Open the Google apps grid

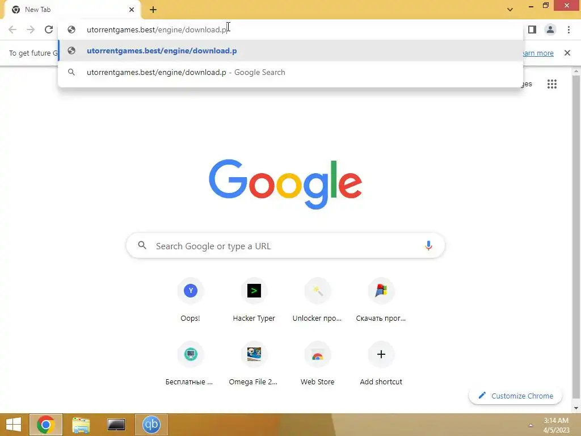click(x=551, y=84)
